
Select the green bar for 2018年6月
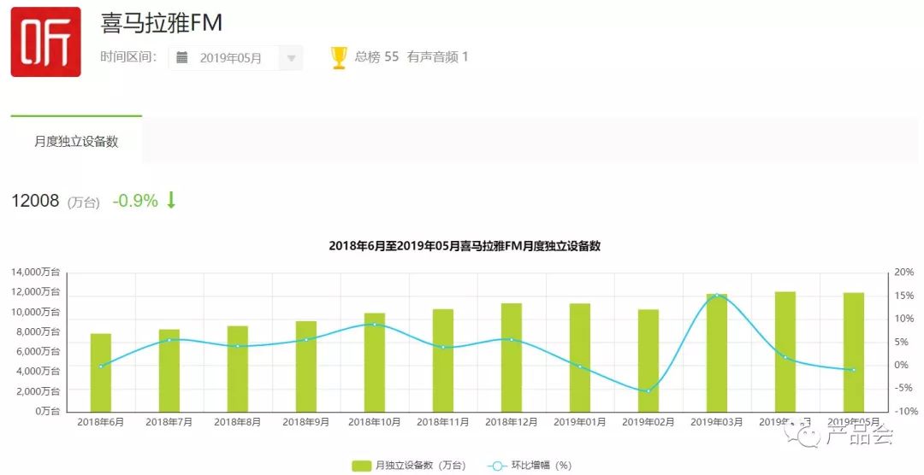point(101,373)
